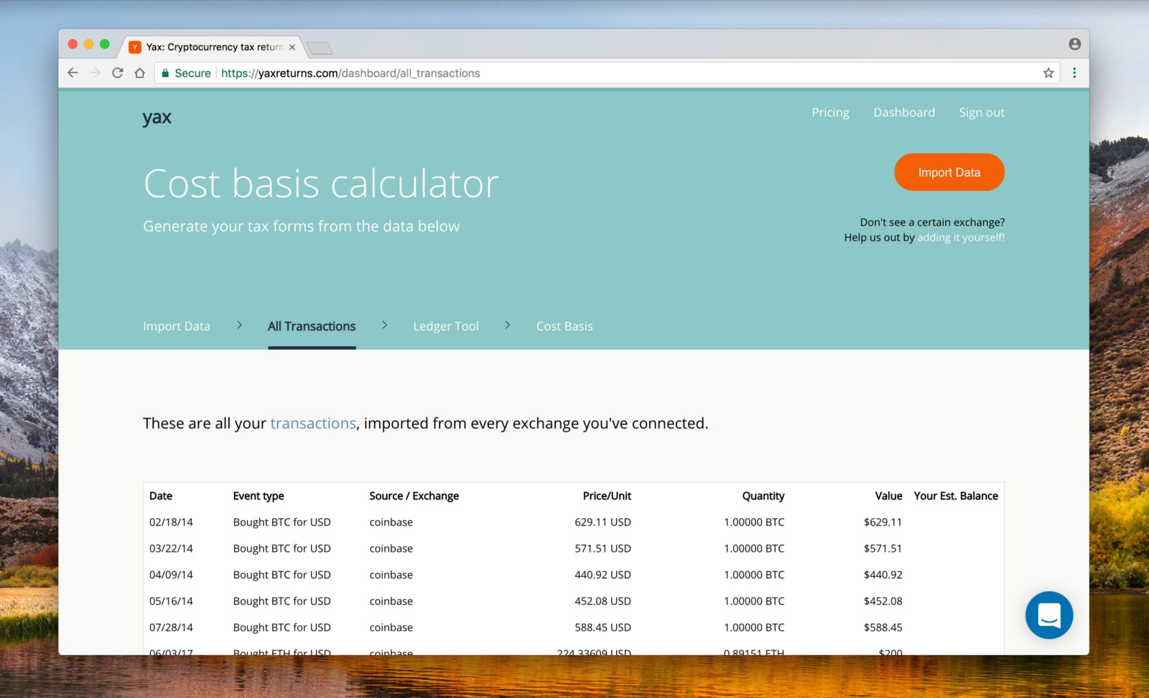Open the Intercom chat bubble
Viewport: 1149px width, 698px height.
[1048, 615]
